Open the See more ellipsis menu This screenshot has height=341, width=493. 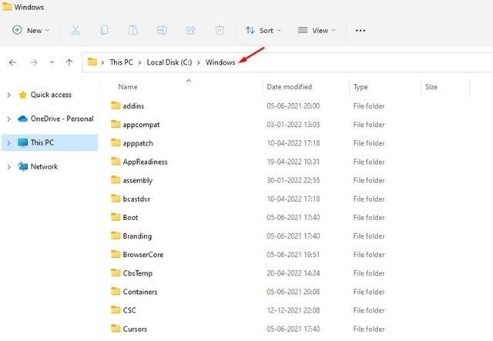(361, 31)
